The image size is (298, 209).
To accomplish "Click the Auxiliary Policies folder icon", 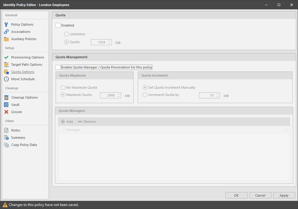I will 6,39.
